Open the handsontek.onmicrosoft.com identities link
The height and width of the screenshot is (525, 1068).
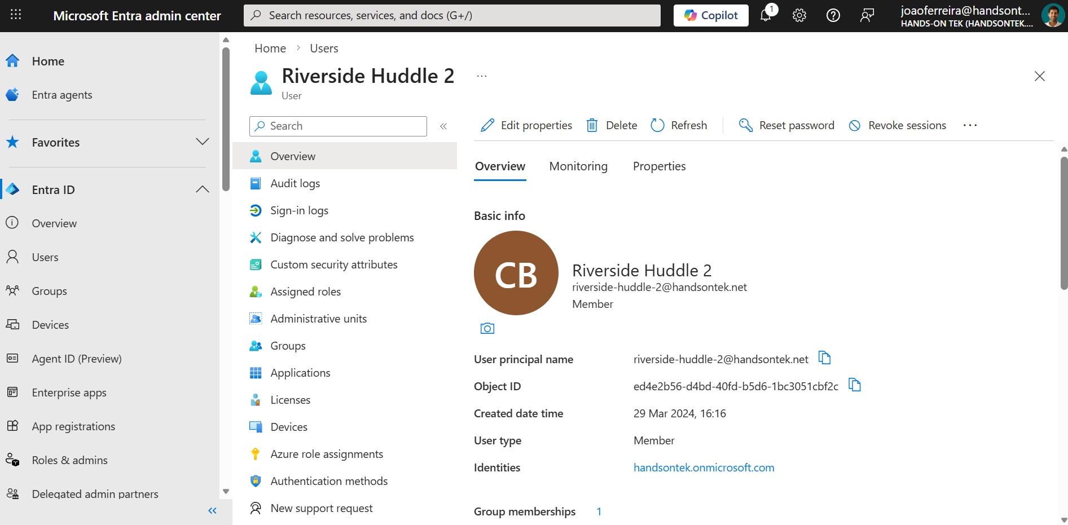pyautogui.click(x=704, y=467)
